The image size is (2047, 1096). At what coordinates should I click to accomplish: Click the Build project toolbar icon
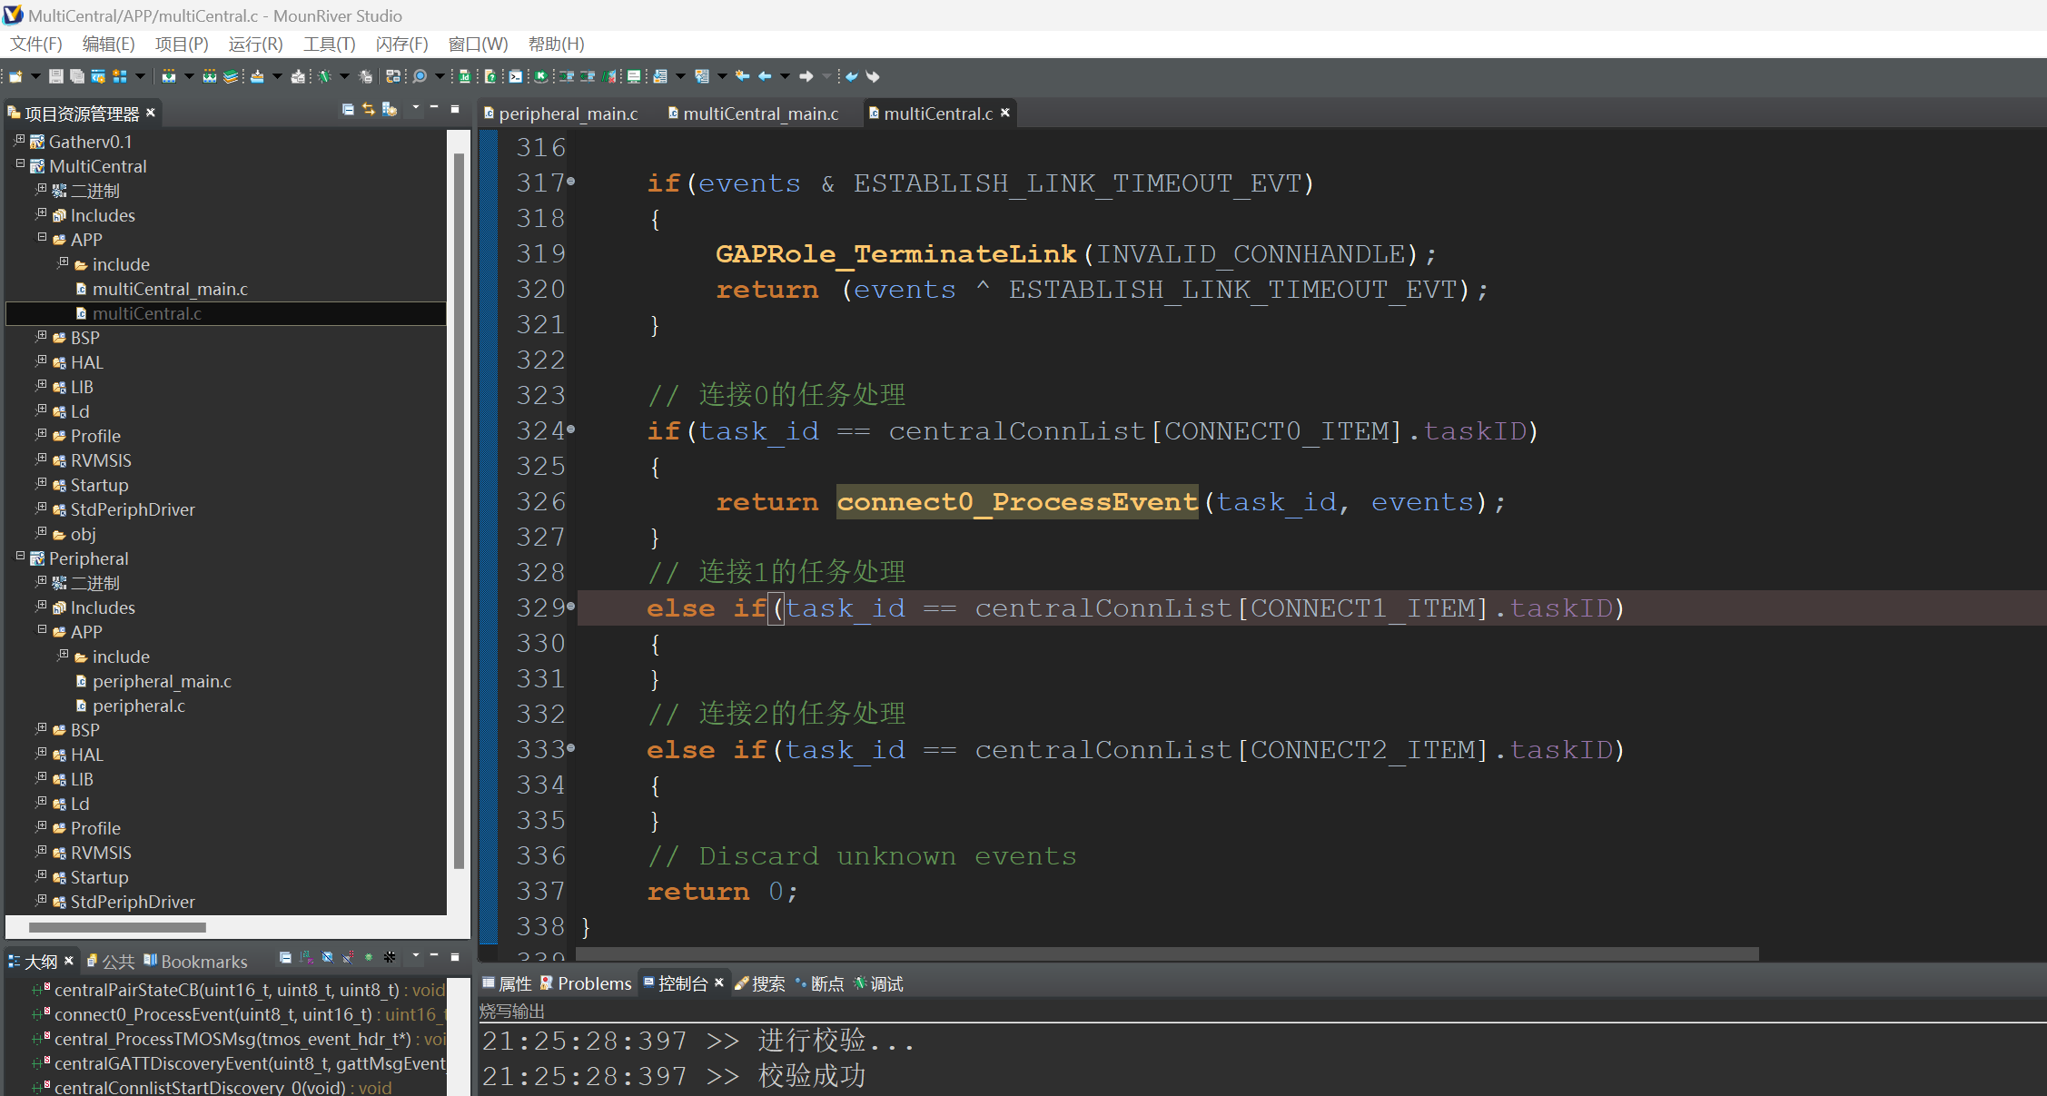169,76
